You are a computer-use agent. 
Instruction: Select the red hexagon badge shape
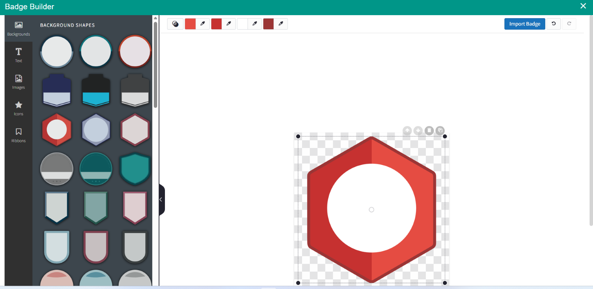(x=57, y=130)
